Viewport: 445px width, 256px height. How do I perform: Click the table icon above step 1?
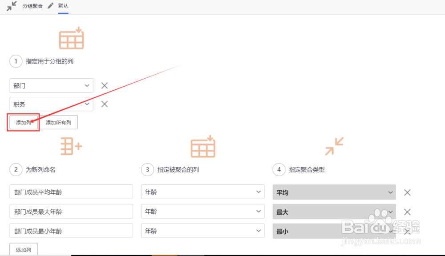(71, 39)
